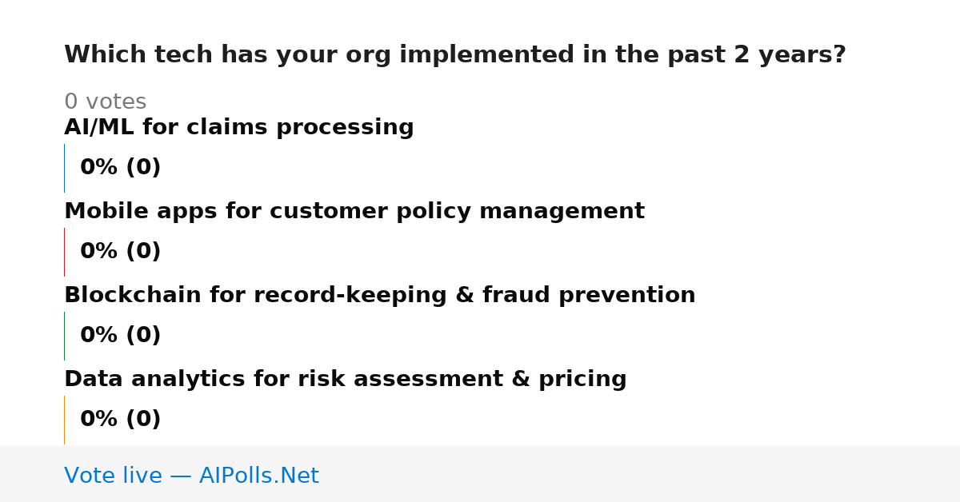Click the 'Vote live' text in footer

[x=113, y=476]
